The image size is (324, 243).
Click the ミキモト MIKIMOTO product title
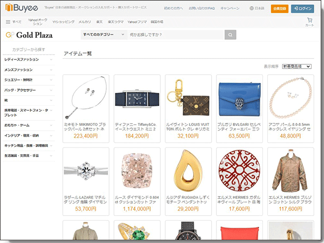point(85,127)
